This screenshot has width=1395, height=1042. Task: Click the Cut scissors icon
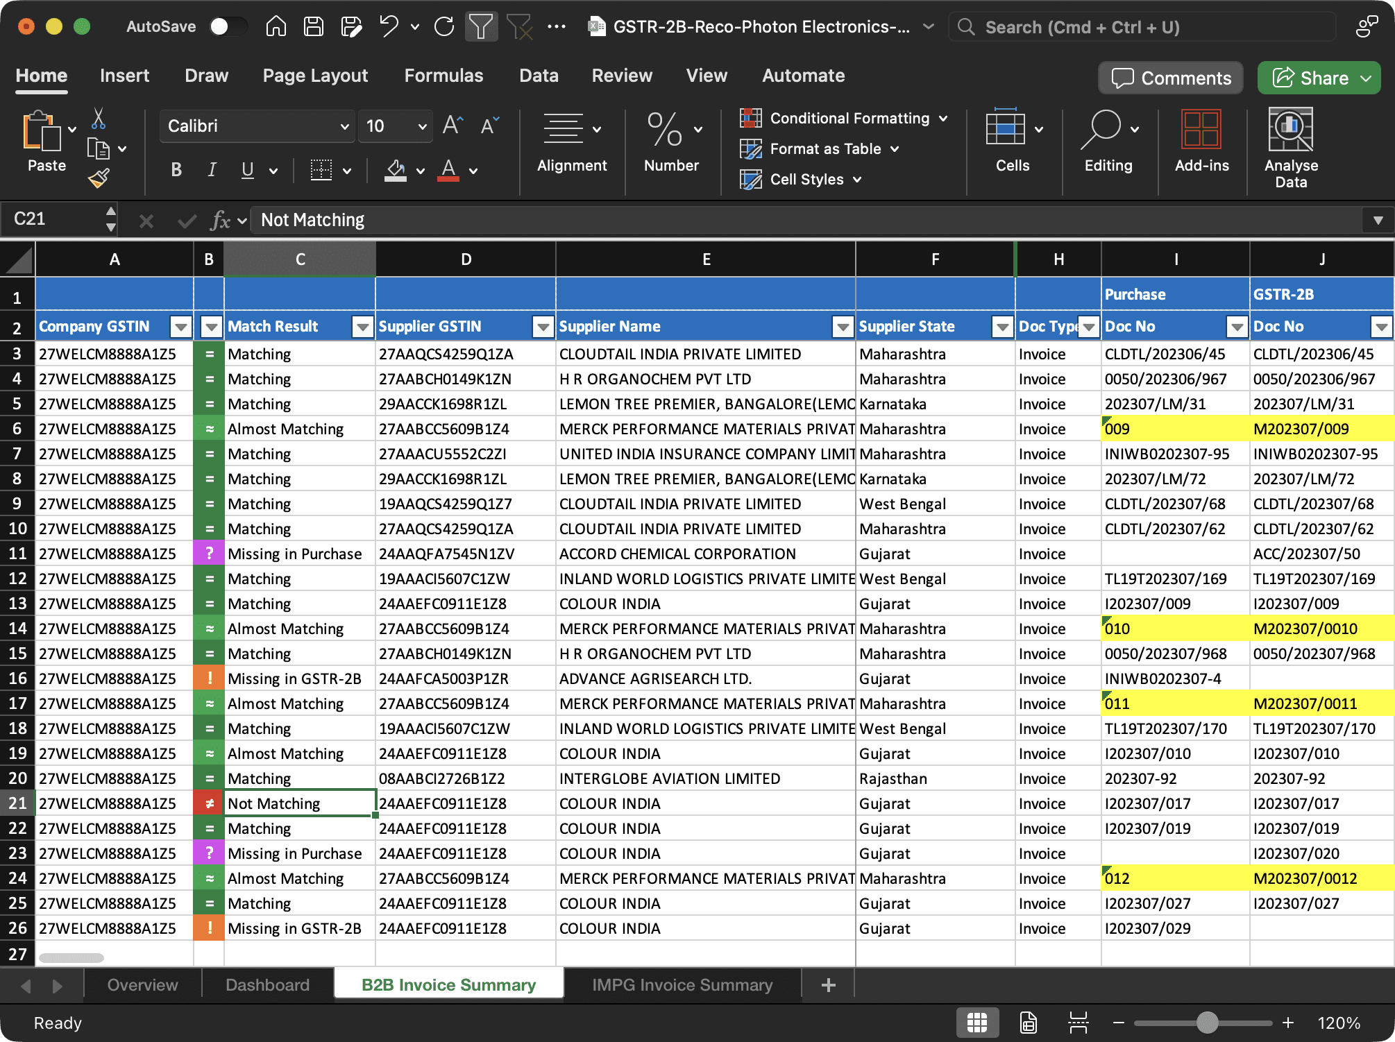[x=99, y=119]
